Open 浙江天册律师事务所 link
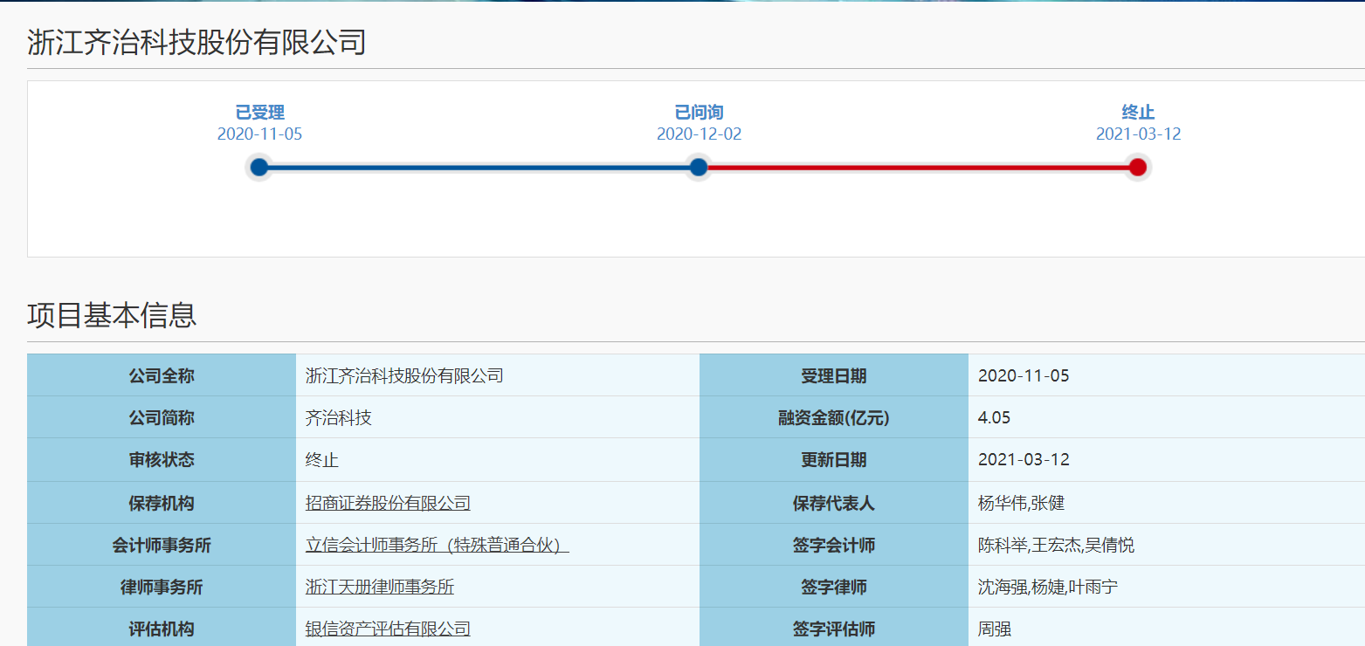Viewport: 1365px width, 646px height. coord(380,587)
